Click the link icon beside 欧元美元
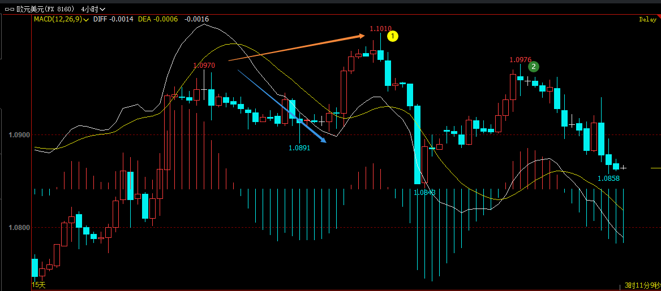This screenshot has height=291, width=661. tap(8, 9)
